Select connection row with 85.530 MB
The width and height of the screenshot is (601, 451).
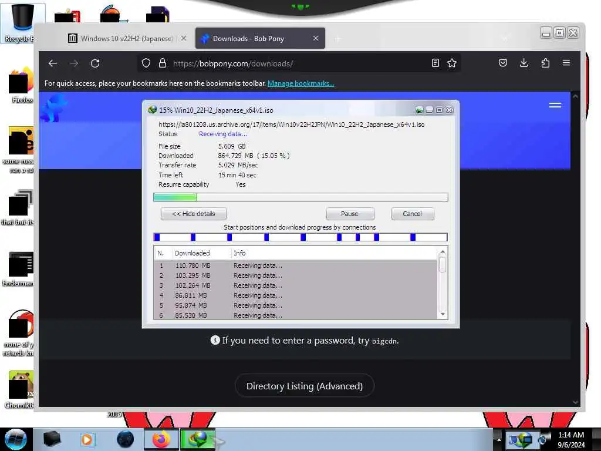296,315
